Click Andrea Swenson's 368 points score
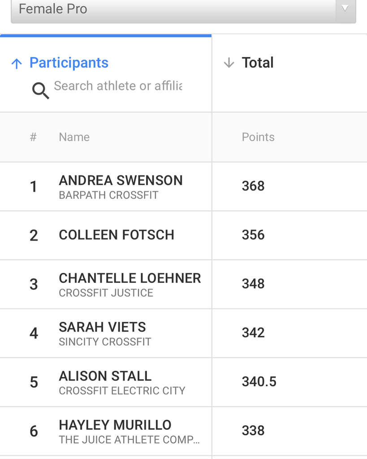Viewport: 367px width, 459px height. [253, 186]
